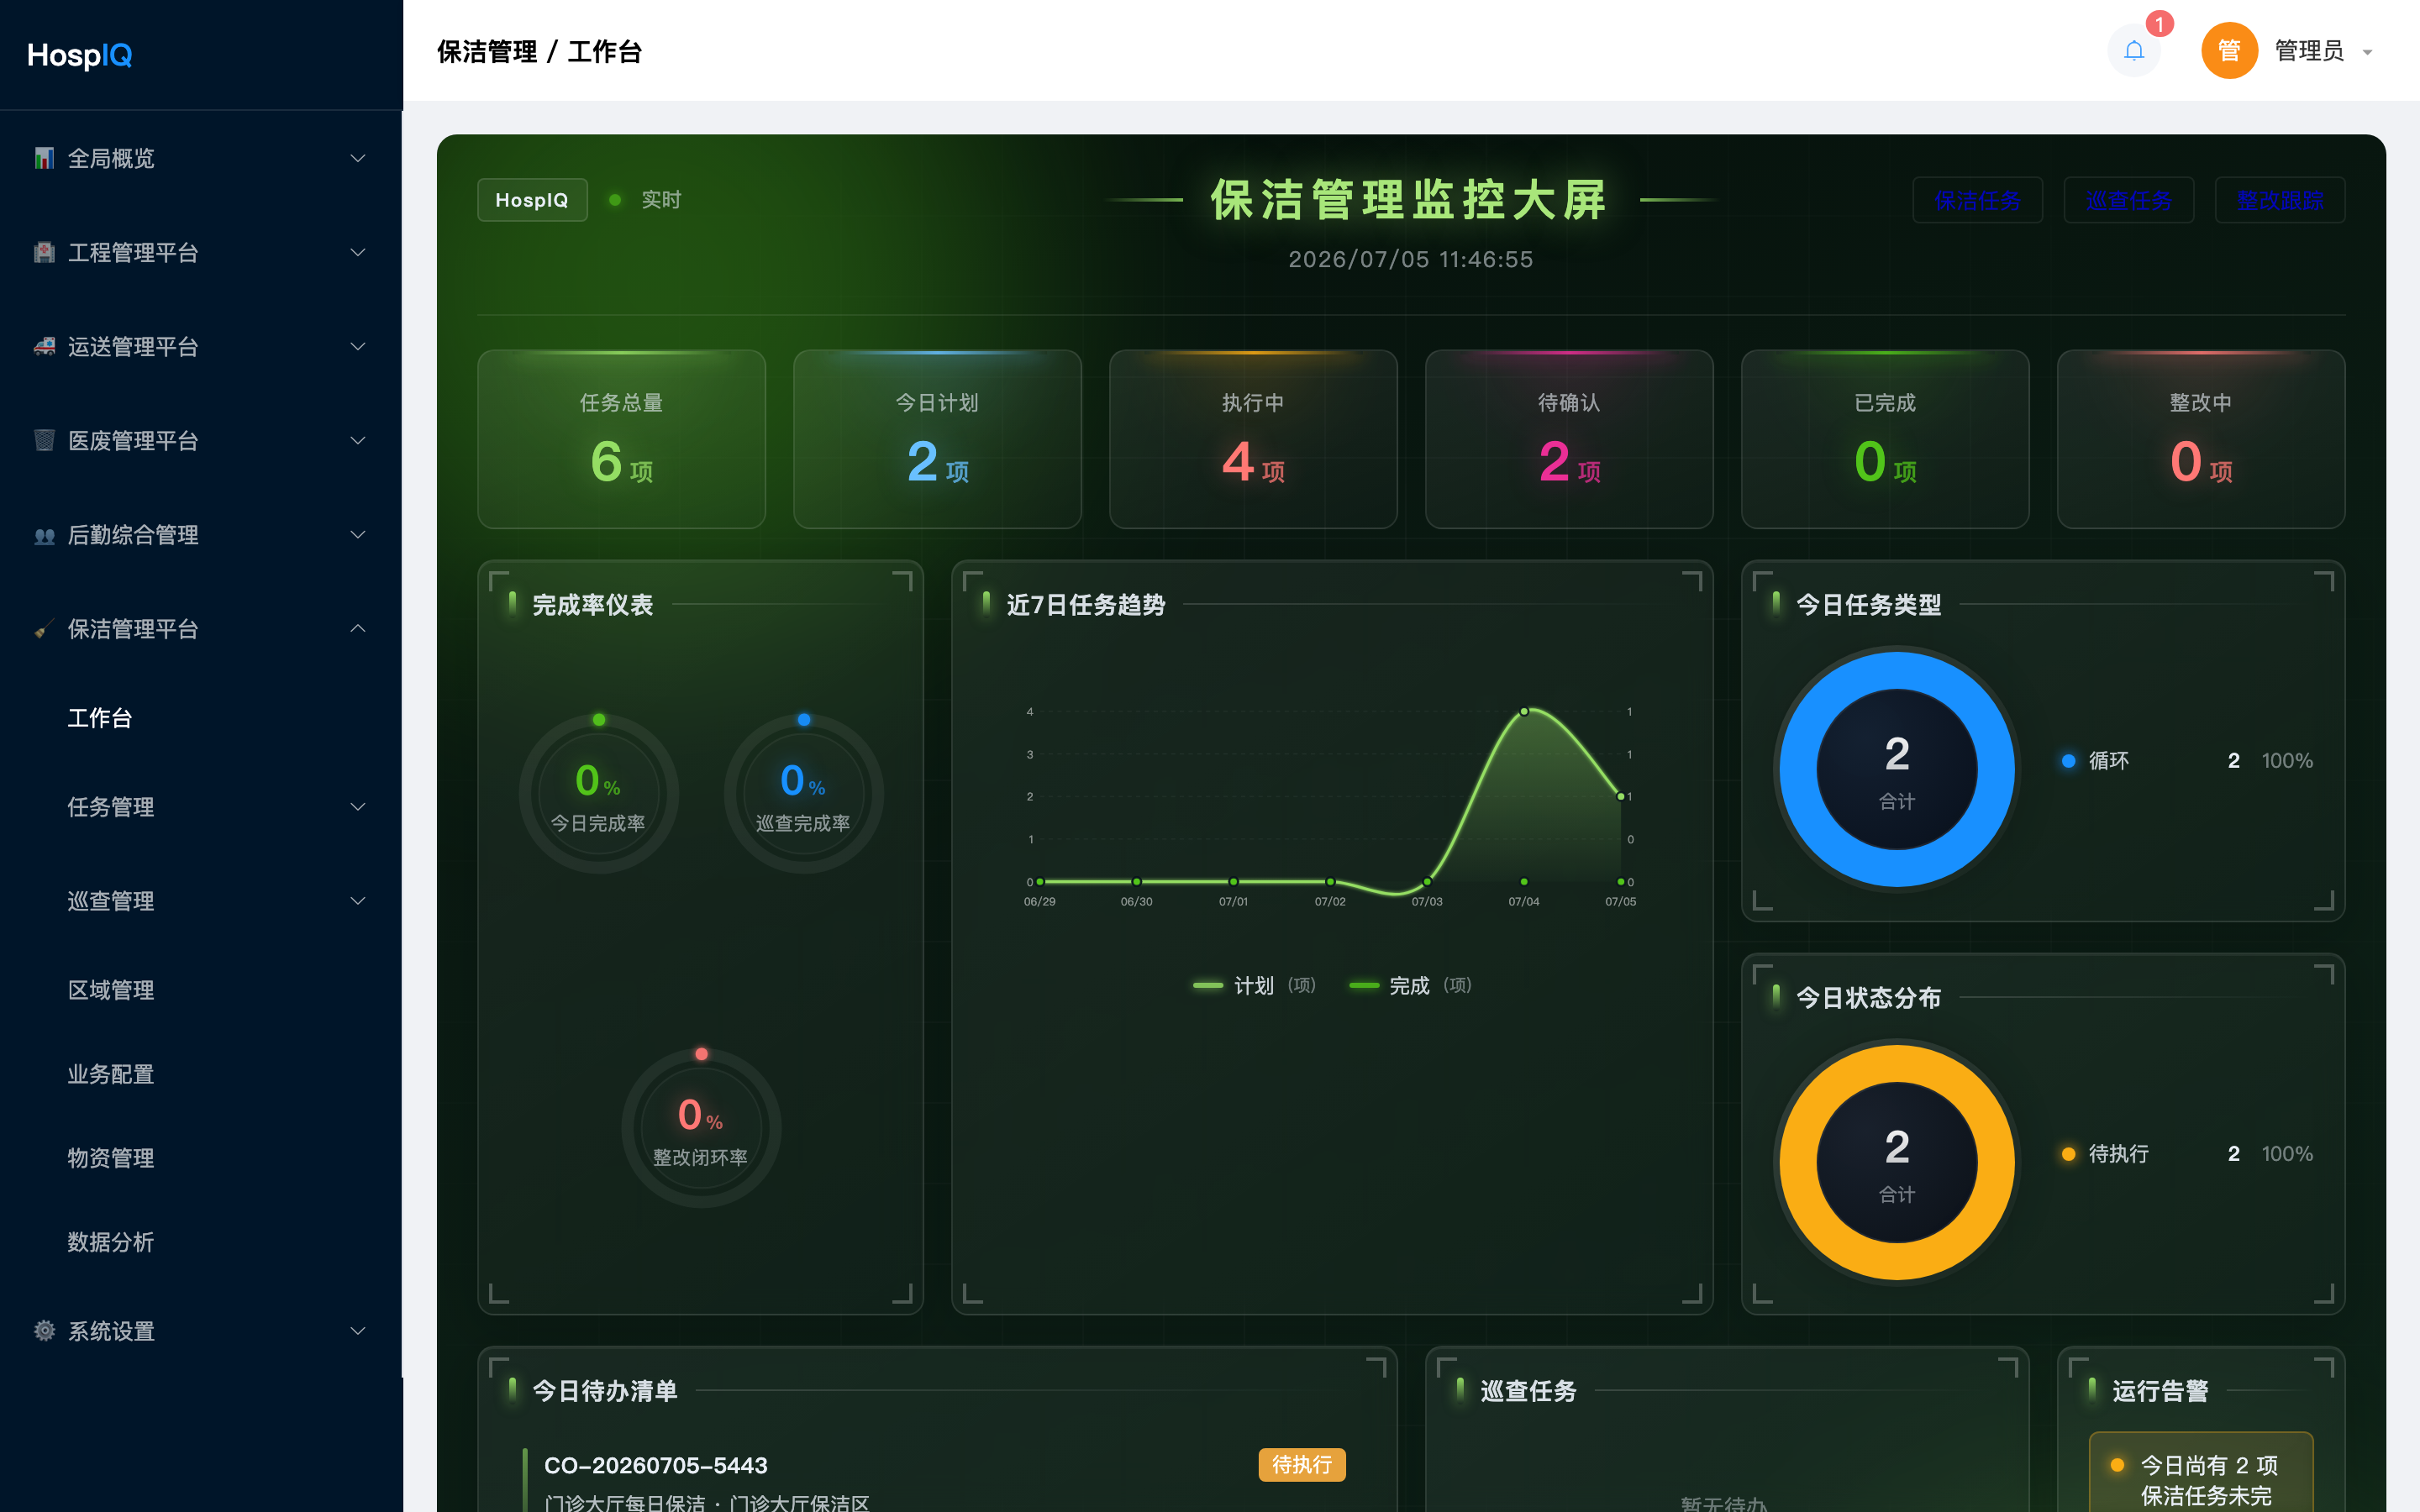
Task: Click the 保洁管理平台 broom icon
Action: point(44,629)
